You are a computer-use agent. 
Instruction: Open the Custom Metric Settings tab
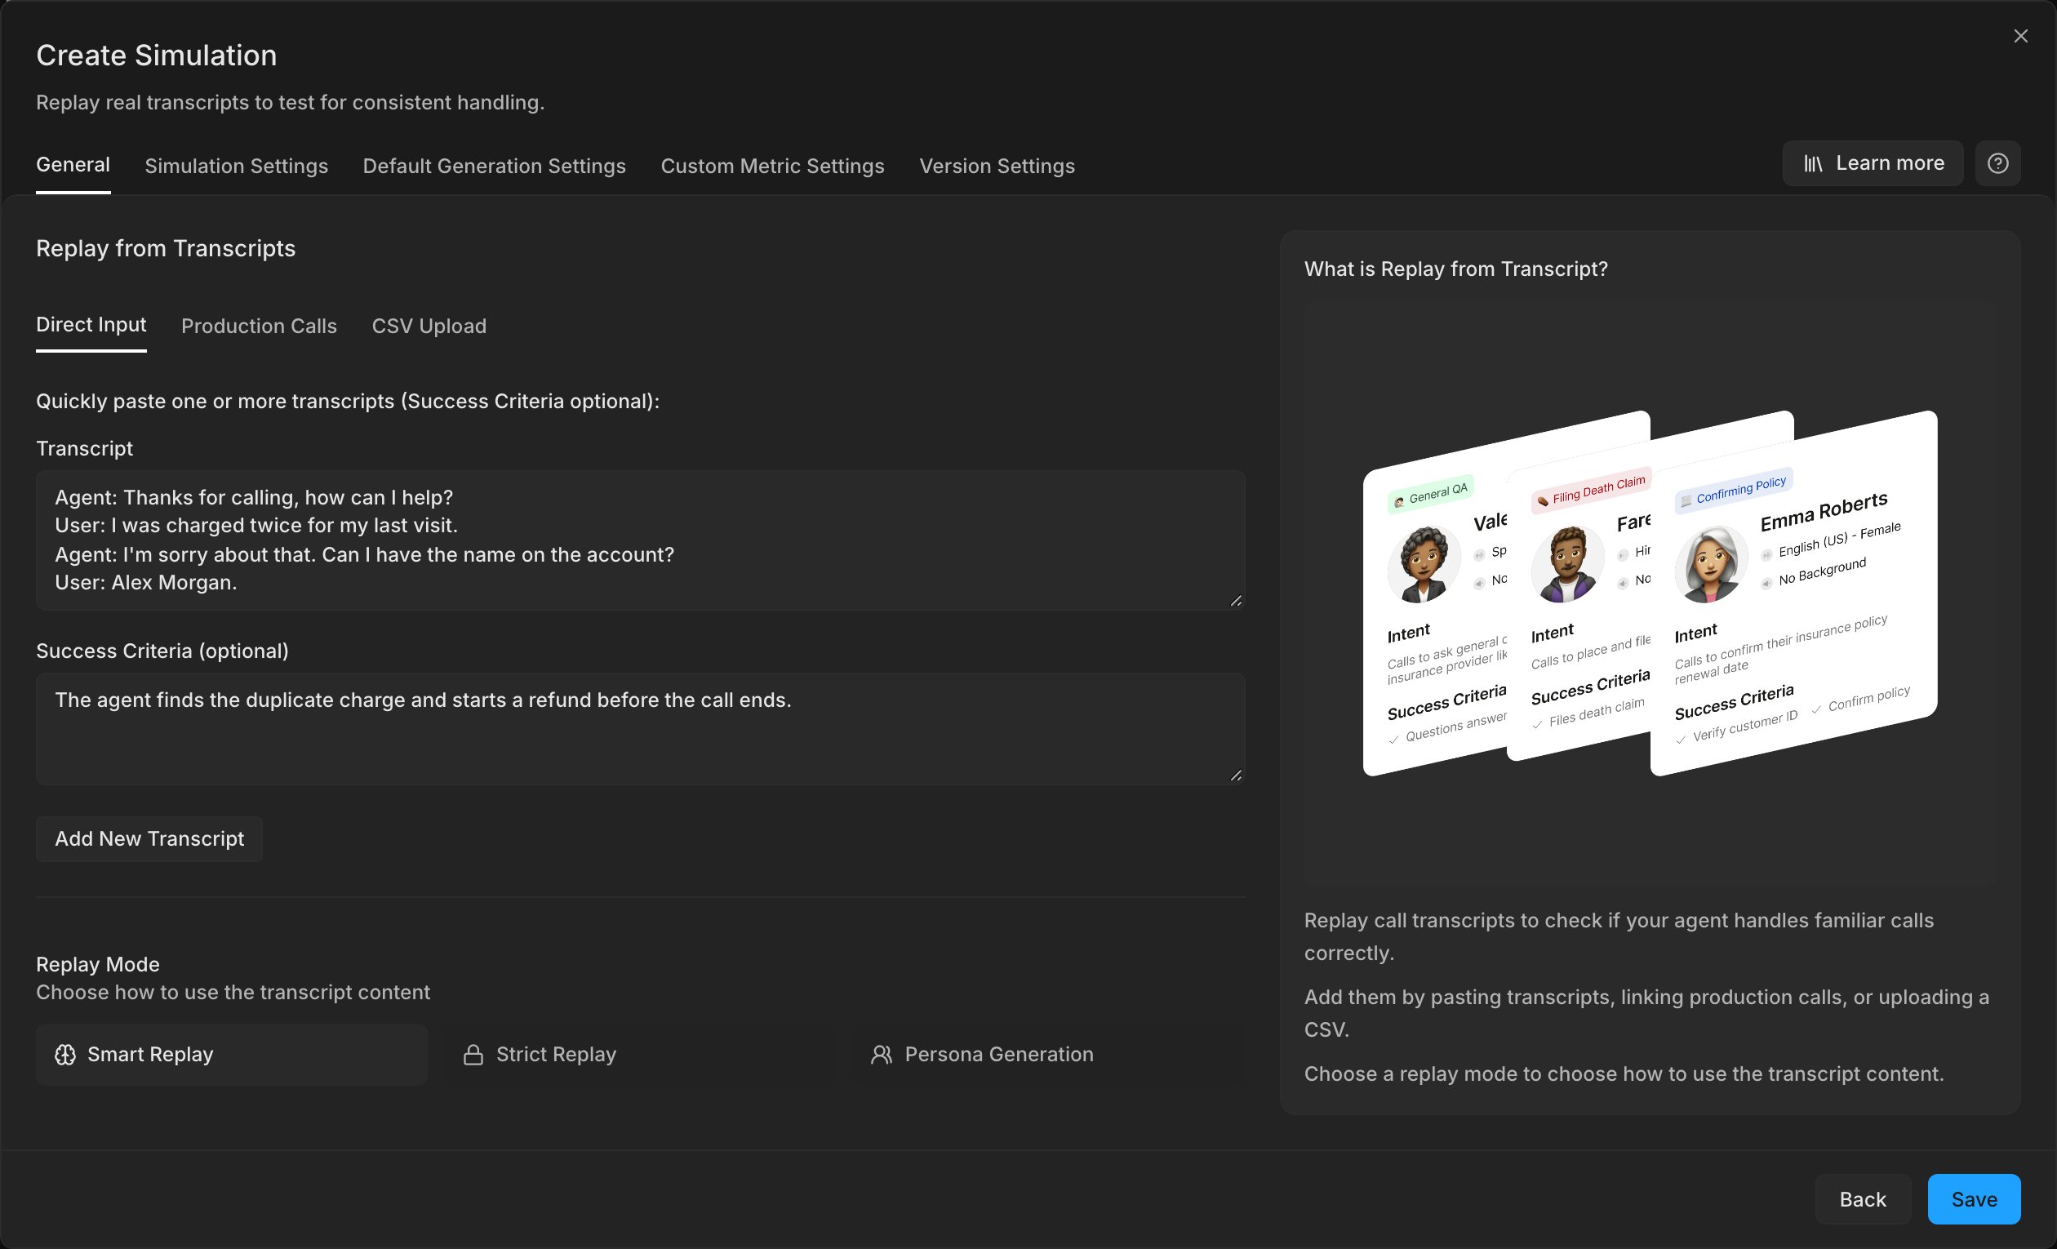pyautogui.click(x=772, y=167)
